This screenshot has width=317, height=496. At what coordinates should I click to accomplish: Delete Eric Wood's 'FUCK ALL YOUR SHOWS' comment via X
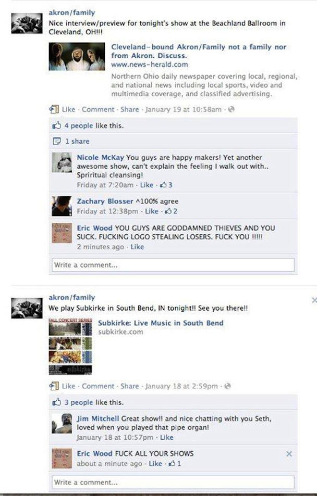coord(289,454)
